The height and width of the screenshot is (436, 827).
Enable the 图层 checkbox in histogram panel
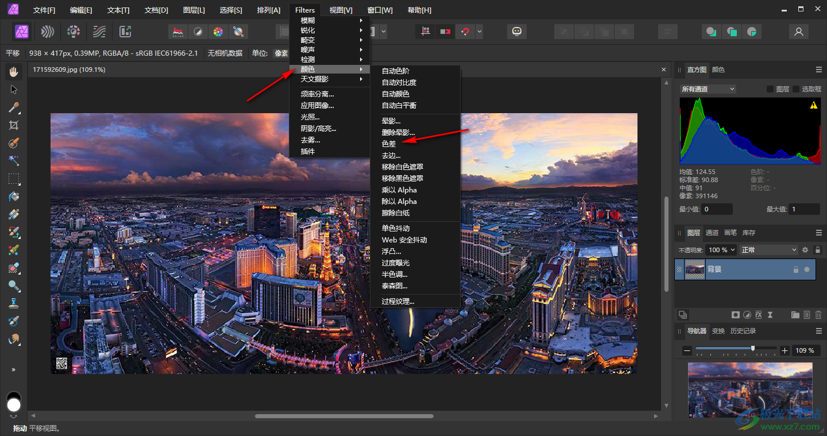pyautogui.click(x=770, y=89)
